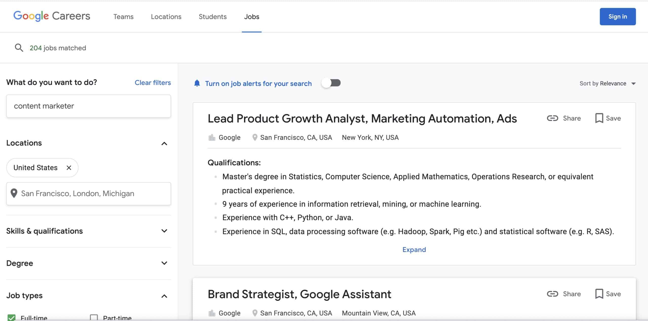Click the job alerts bell icon

tap(197, 83)
